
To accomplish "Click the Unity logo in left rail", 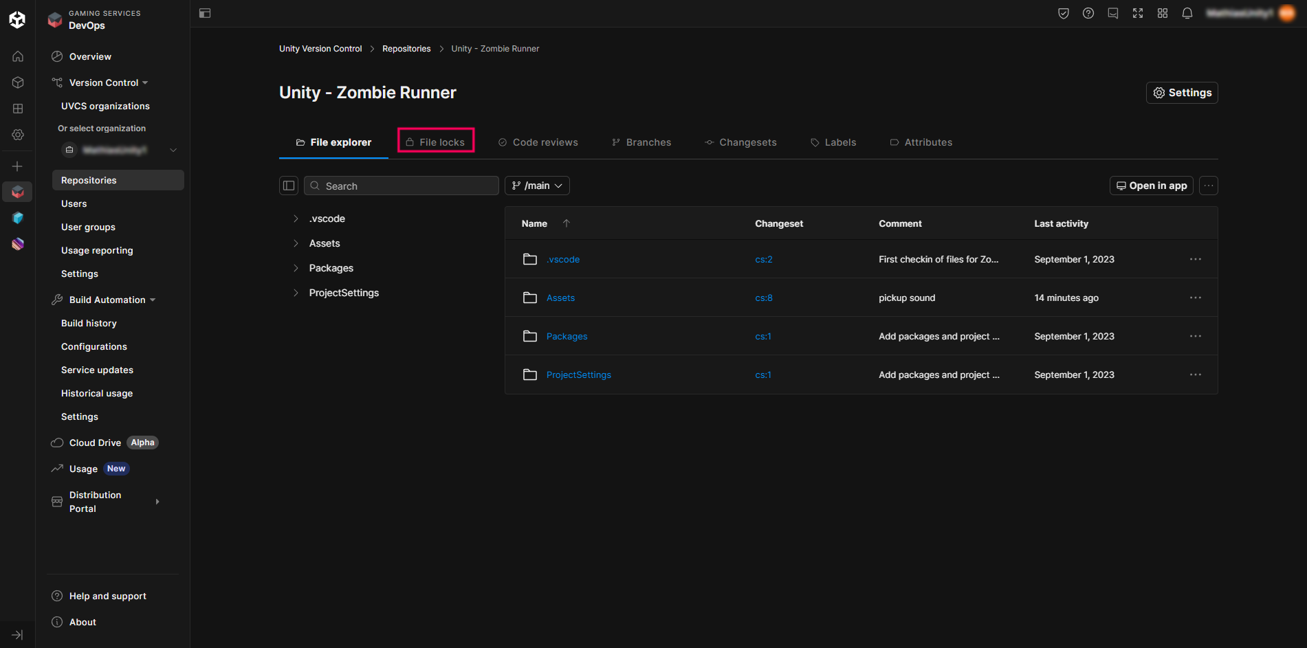I will pos(17,19).
